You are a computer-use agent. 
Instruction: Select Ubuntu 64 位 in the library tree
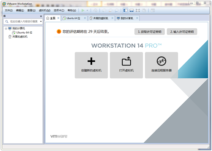[x=24, y=33]
